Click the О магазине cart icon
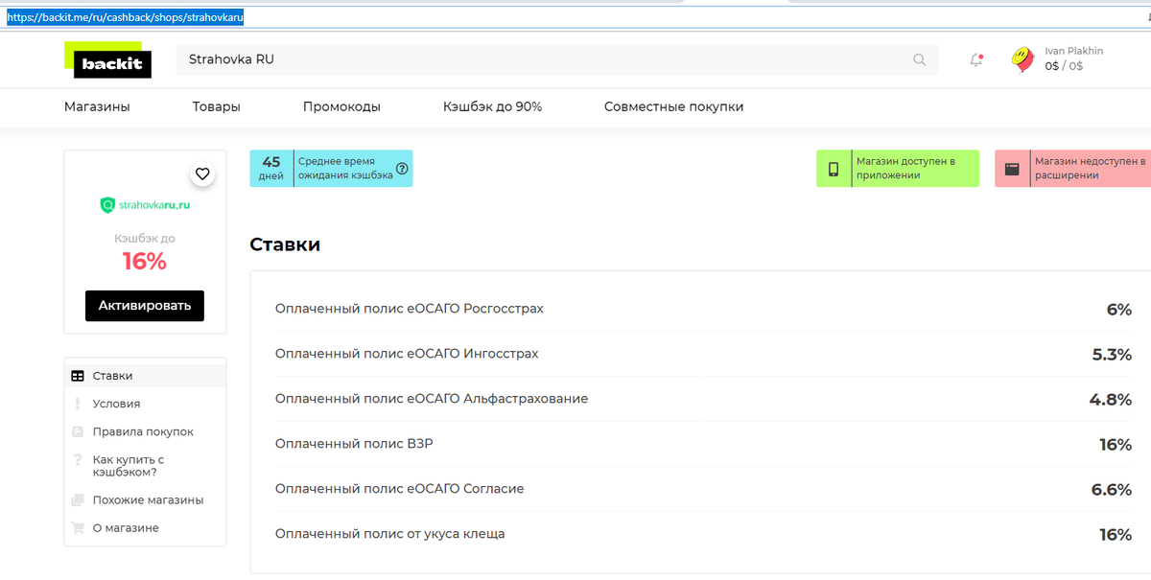 point(78,528)
